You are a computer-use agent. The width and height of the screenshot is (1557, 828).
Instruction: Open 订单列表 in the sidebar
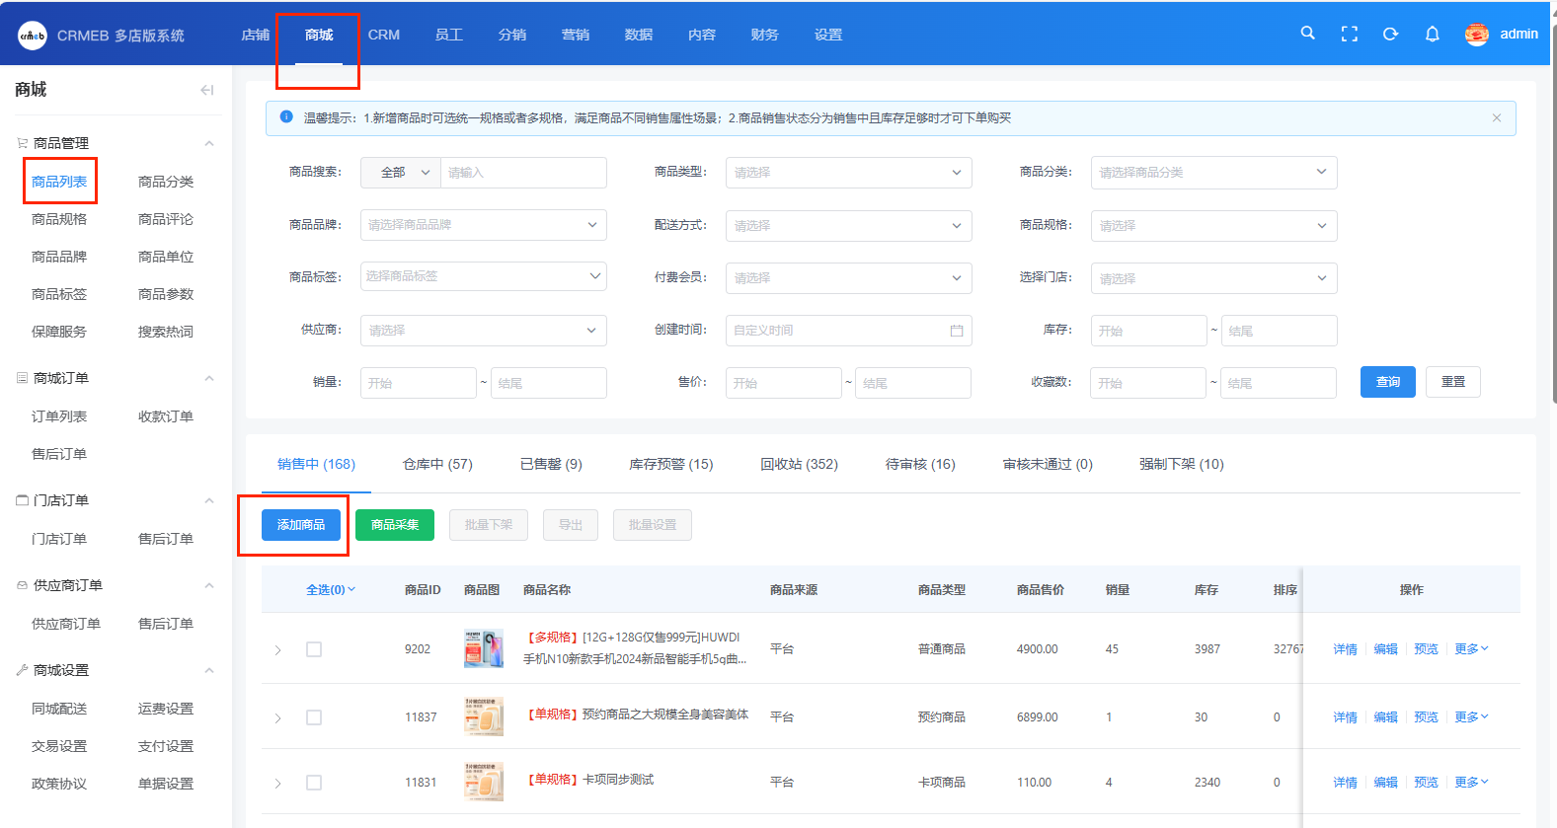59,416
